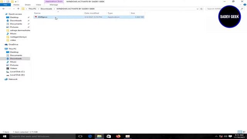Sort by the Name column header
The width and height of the screenshot is (247, 139).
coord(37,13)
